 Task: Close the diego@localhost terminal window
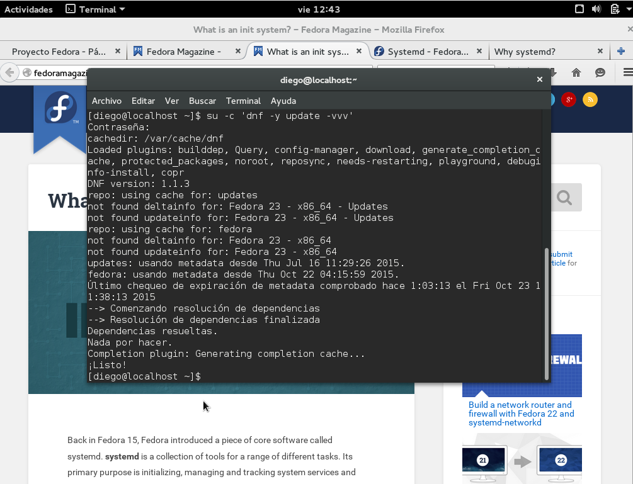pos(539,79)
